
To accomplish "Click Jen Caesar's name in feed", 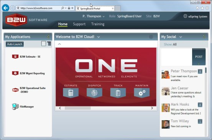I will [x=179, y=88].
